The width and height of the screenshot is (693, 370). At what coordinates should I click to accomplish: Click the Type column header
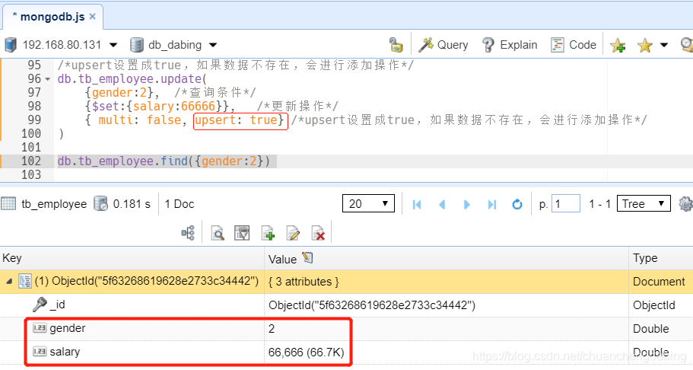661,258
